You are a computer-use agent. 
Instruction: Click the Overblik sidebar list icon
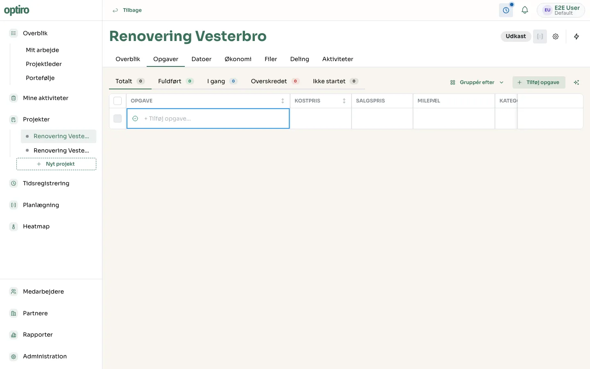(x=14, y=33)
